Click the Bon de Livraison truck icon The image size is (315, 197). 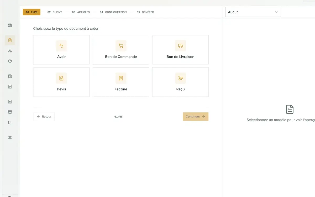tap(181, 46)
